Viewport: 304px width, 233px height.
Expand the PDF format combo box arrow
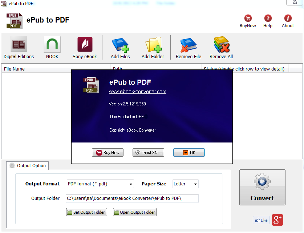[131, 184]
